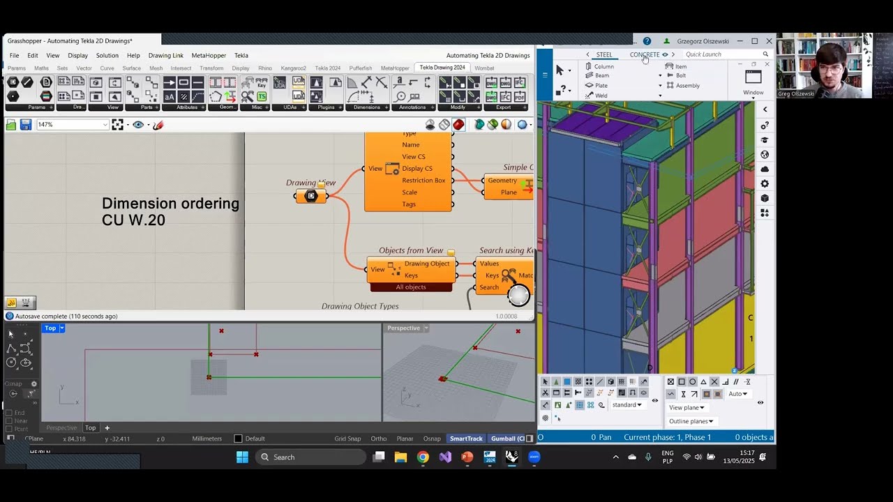Viewport: 893px width, 502px height.
Task: Toggle Planar in Rhino status bar
Action: (x=405, y=439)
